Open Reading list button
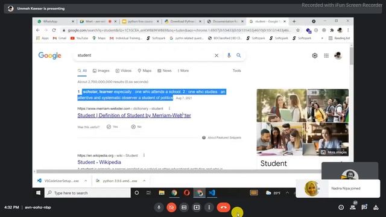The image size is (386, 217). pyautogui.click(x=339, y=39)
